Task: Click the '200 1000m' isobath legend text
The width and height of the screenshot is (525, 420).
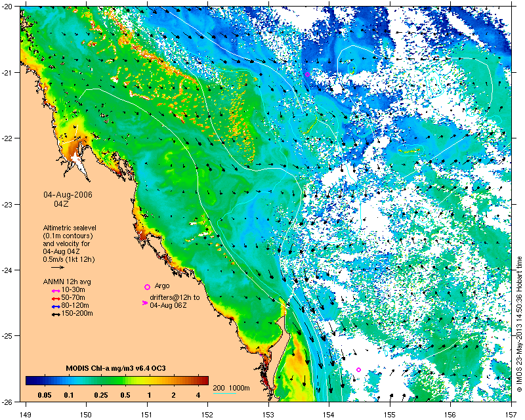Action: coord(232,388)
